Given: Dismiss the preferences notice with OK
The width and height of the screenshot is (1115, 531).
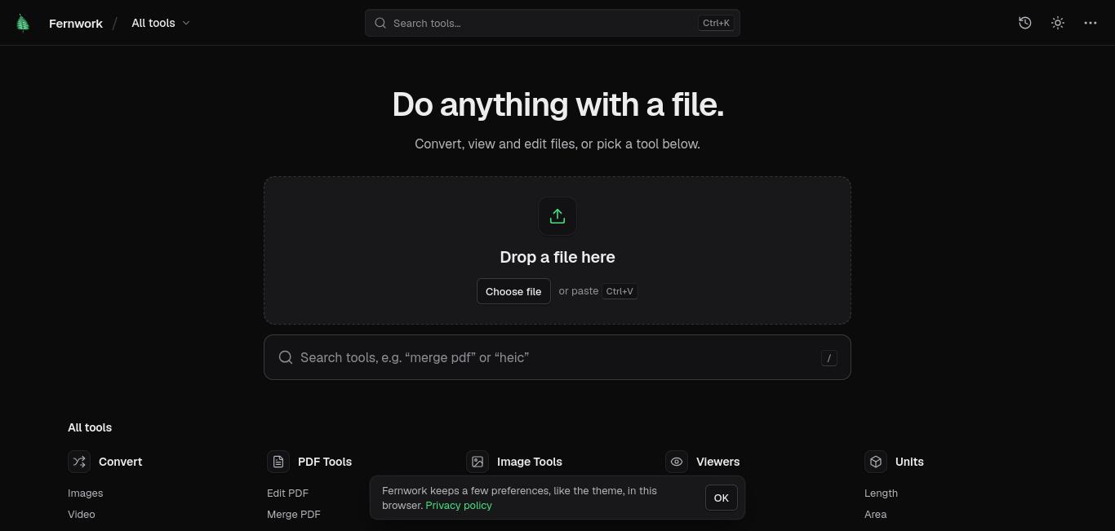Looking at the screenshot, I should [721, 498].
